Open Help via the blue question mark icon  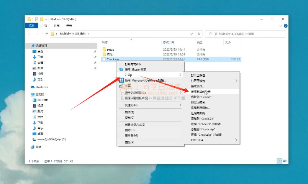click(x=286, y=26)
